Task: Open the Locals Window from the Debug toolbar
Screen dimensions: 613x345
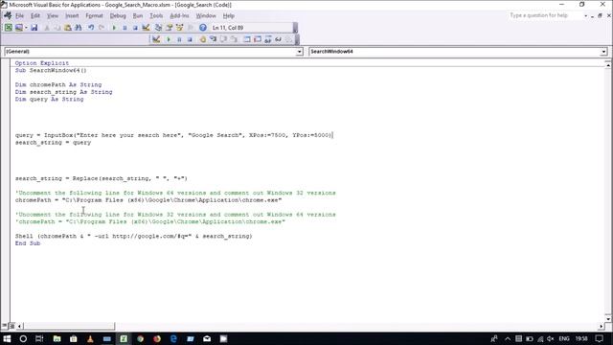Action: click(x=247, y=39)
